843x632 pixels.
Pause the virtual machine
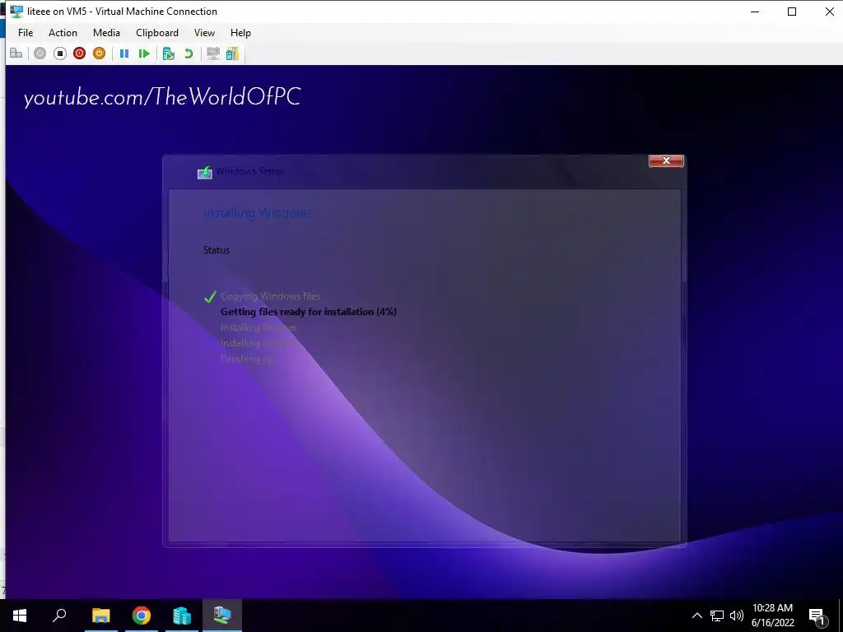[124, 53]
